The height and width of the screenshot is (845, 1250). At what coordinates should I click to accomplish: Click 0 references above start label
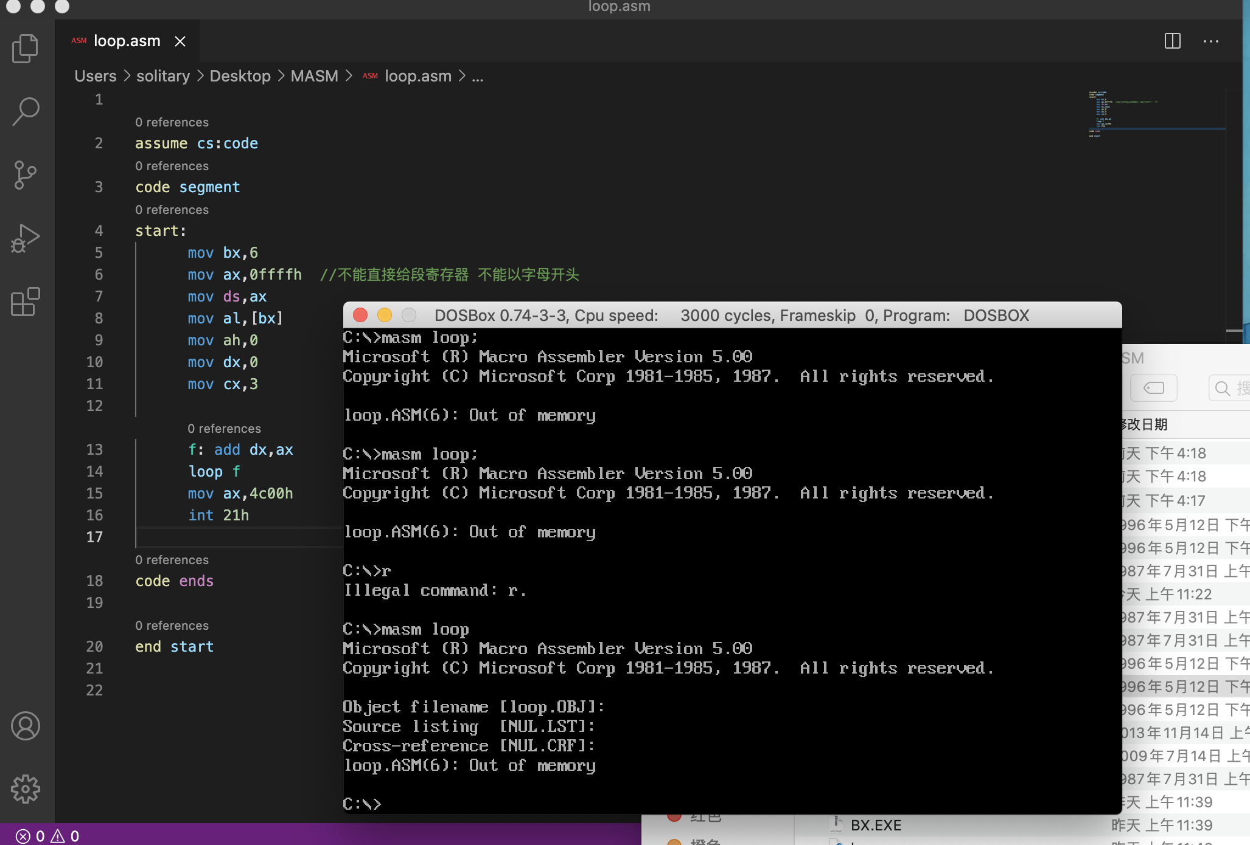coord(172,210)
